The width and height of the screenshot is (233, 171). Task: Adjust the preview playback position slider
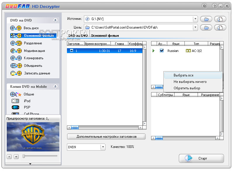coord(24,156)
